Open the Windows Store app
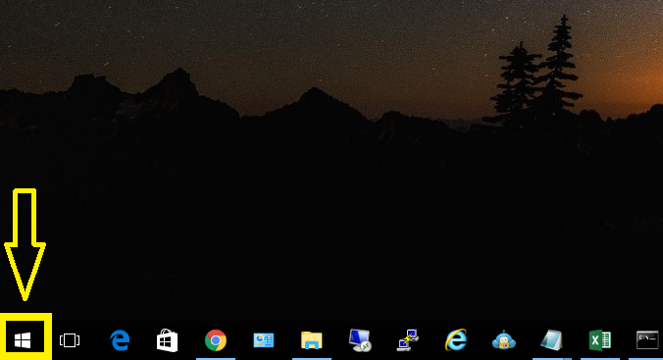The height and width of the screenshot is (360, 663). click(x=167, y=340)
